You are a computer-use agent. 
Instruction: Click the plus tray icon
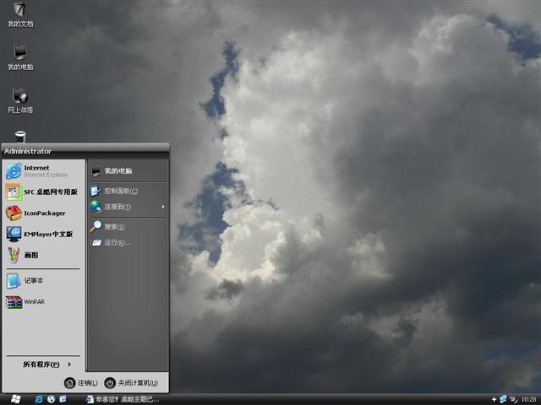494,399
